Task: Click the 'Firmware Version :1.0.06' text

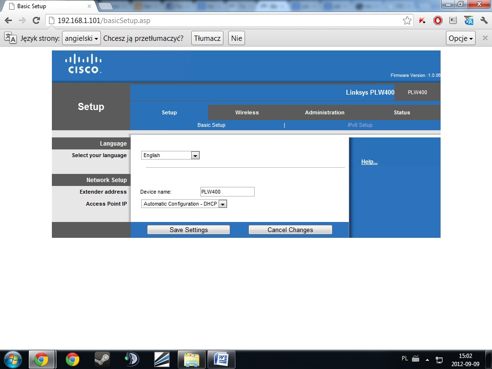Action: (x=415, y=75)
